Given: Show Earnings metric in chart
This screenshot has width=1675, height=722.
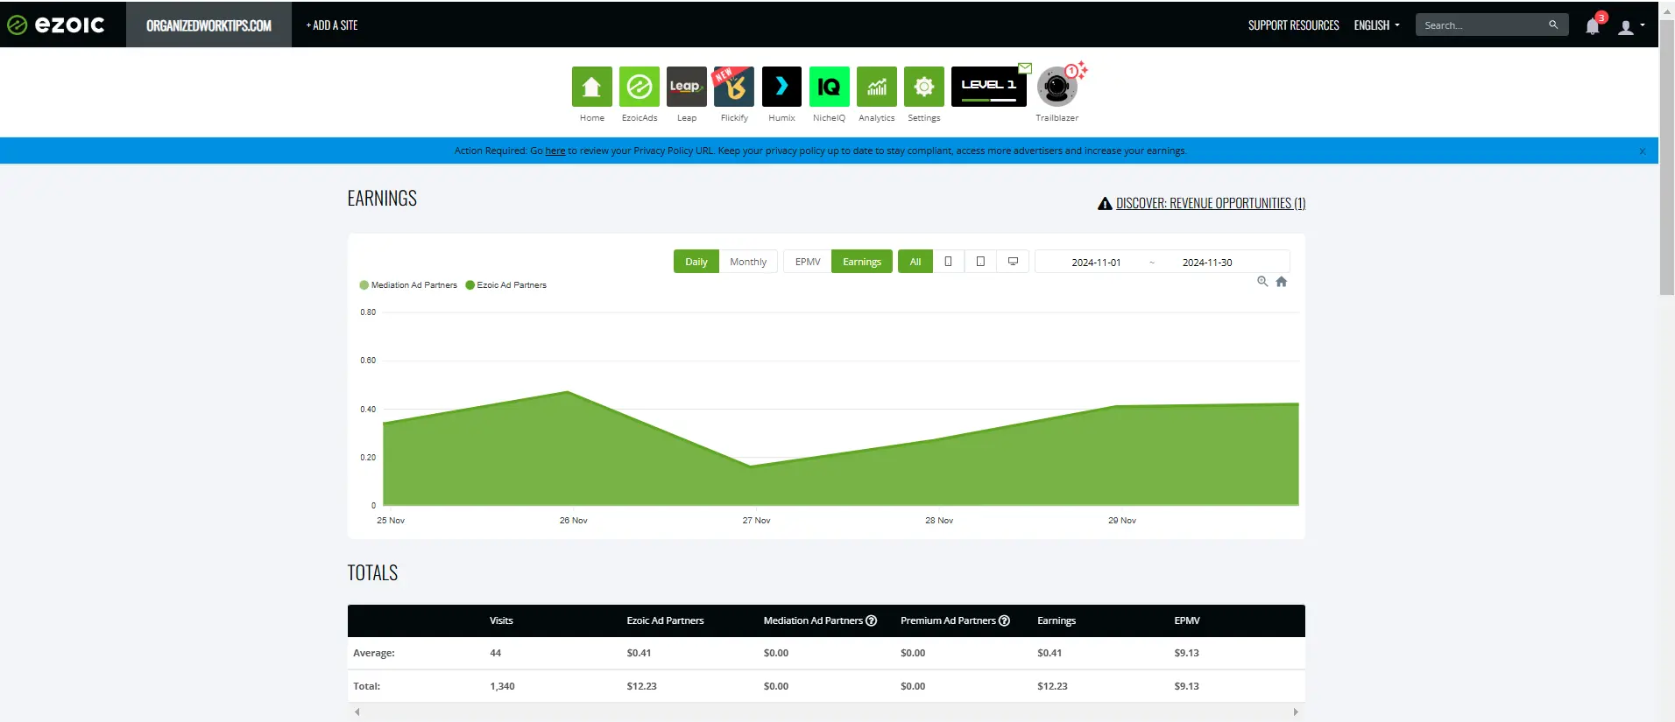Looking at the screenshot, I should [x=862, y=262].
